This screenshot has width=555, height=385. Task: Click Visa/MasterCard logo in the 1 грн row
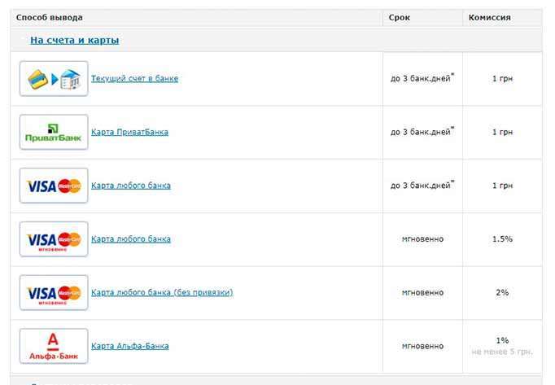[54, 186]
